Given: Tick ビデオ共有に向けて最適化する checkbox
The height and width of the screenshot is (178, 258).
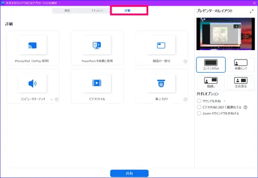Looking at the screenshot, I should point(199,107).
